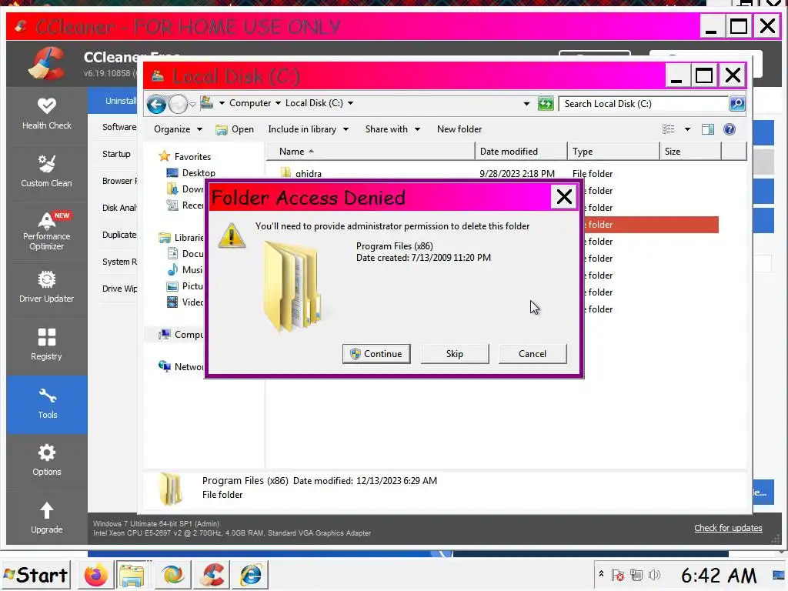The width and height of the screenshot is (788, 591).
Task: Click Open in Explorer toolbar
Action: point(235,129)
